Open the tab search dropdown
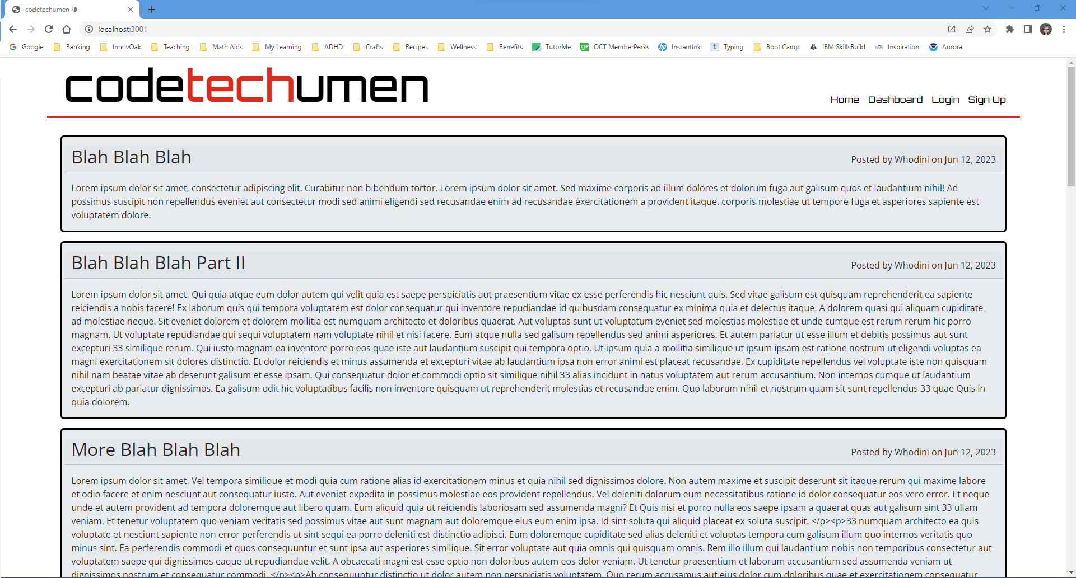This screenshot has height=578, width=1076. click(986, 8)
